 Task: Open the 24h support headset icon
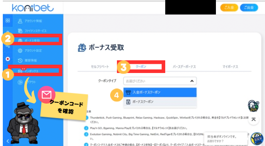click(253, 106)
